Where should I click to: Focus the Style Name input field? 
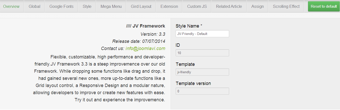[202, 34]
